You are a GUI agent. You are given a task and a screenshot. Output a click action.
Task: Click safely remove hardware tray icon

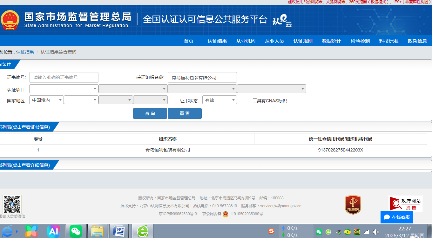tap(338, 232)
